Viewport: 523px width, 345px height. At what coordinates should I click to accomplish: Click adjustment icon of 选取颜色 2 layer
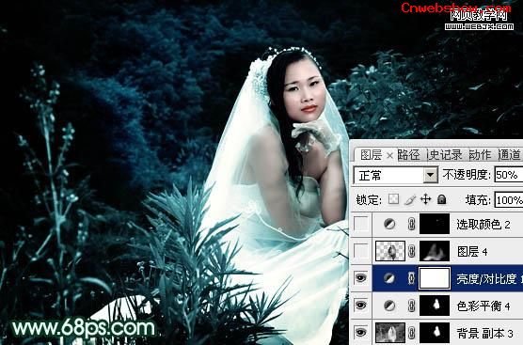click(x=388, y=224)
